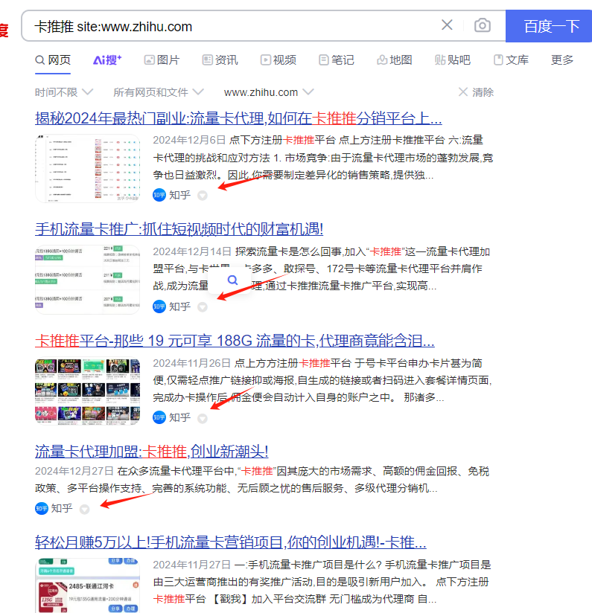Open result 手机流量卡推广:抓住短视频时代的财富机遇
592x613 pixels.
(x=179, y=229)
